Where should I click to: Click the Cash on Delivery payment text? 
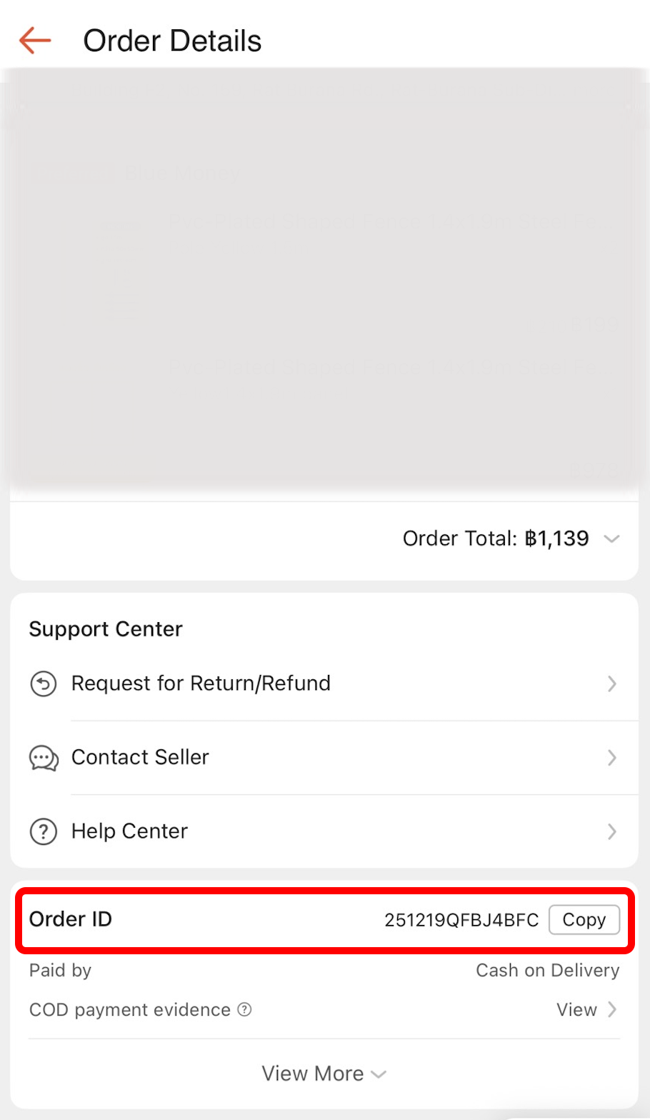click(547, 971)
